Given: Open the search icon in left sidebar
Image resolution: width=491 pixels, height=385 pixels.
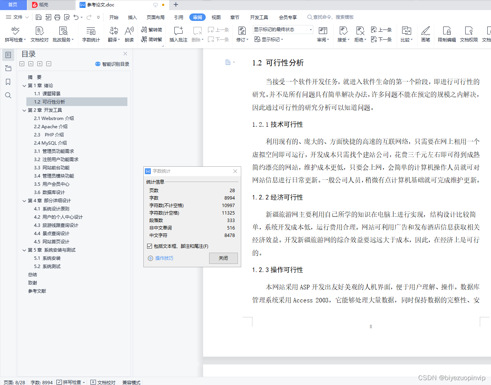Looking at the screenshot, I should (x=8, y=95).
